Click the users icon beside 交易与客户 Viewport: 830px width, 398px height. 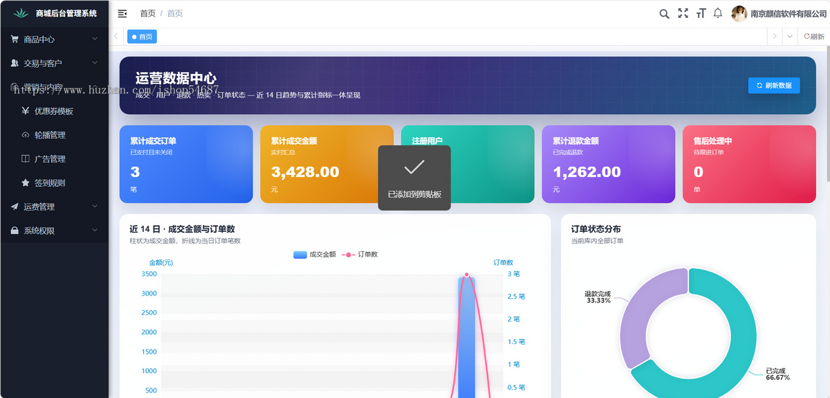[x=15, y=63]
